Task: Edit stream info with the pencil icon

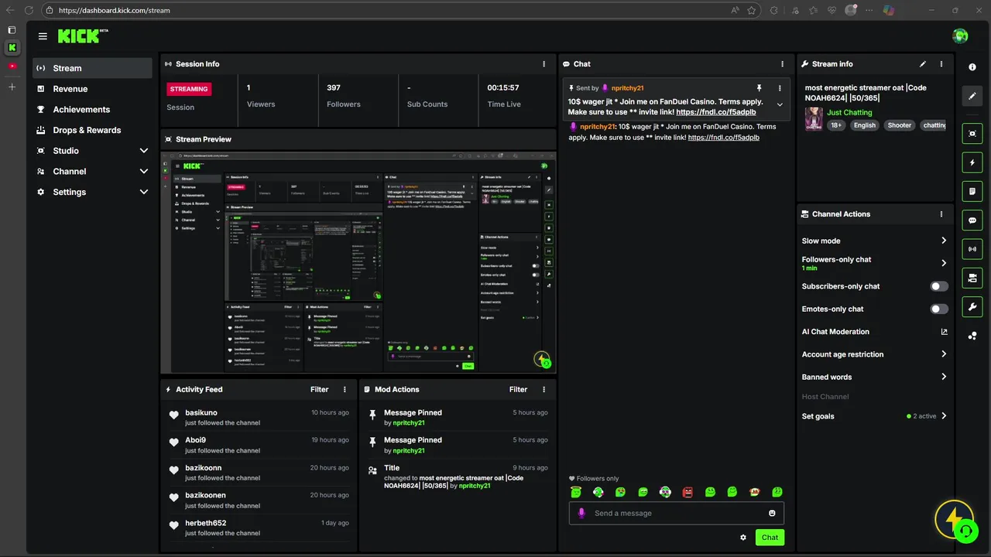Action: 922,64
